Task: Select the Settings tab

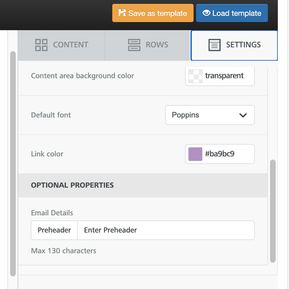Action: (234, 45)
